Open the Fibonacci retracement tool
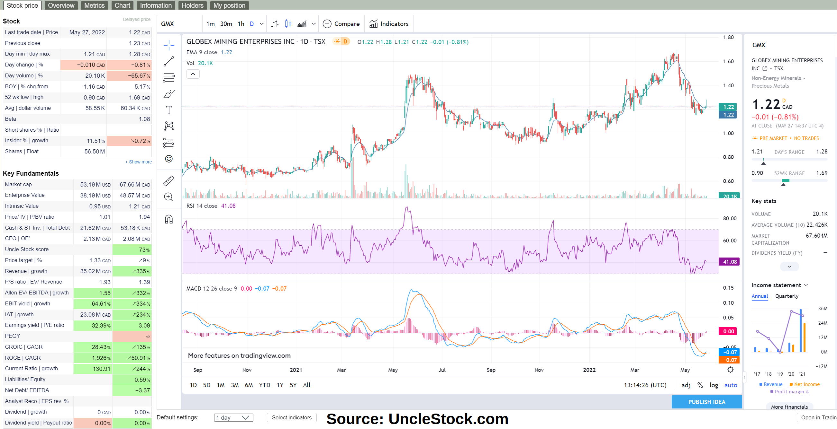Image resolution: width=837 pixels, height=429 pixels. [x=168, y=78]
